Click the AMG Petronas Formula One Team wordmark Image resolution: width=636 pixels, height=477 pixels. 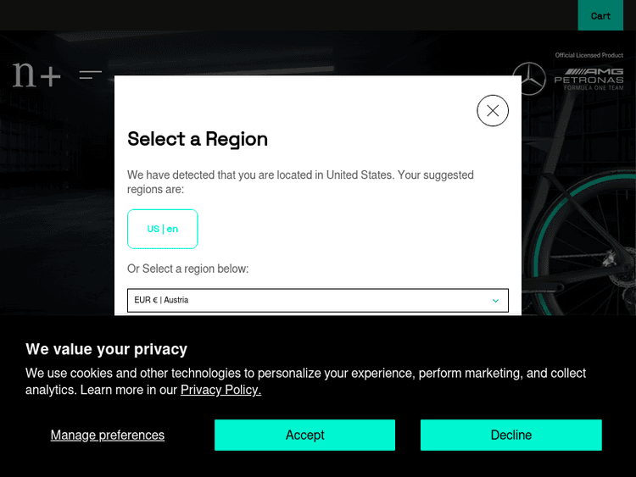(589, 80)
